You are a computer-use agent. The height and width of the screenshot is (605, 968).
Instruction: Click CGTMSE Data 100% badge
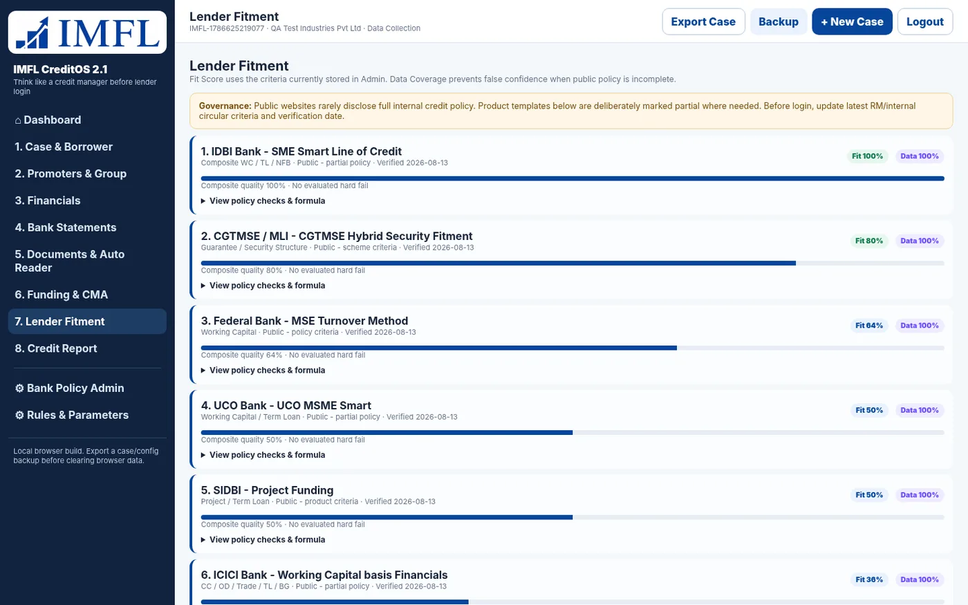coord(920,241)
